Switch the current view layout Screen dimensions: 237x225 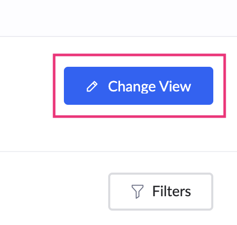(139, 86)
